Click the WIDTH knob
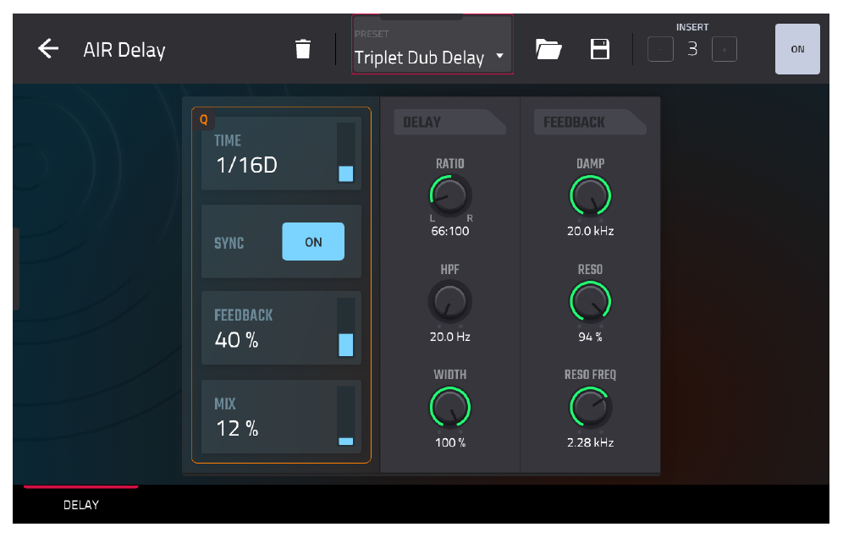 coord(450,408)
